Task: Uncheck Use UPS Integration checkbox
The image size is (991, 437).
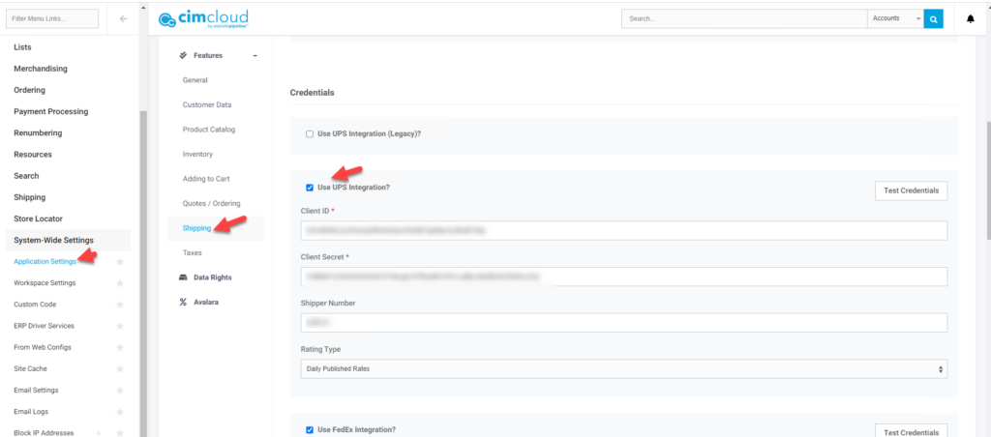Action: click(310, 188)
